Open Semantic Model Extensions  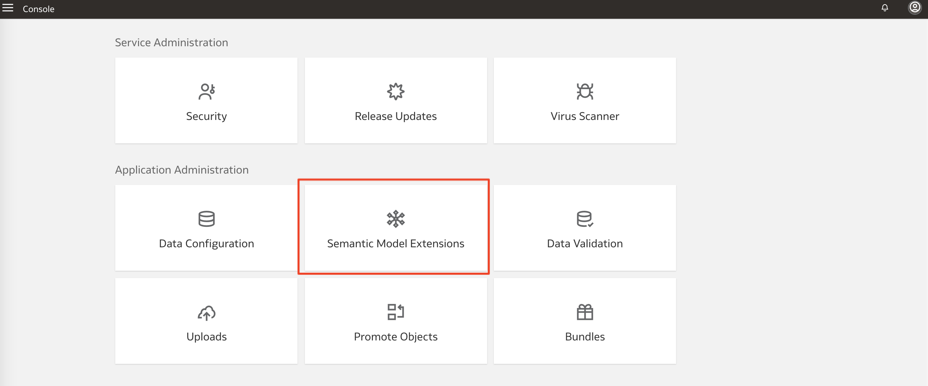coord(396,228)
